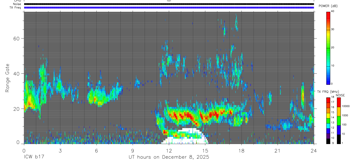Click the '18' hour tick label on x-axis
The image size is (353, 163).
[x=241, y=151]
